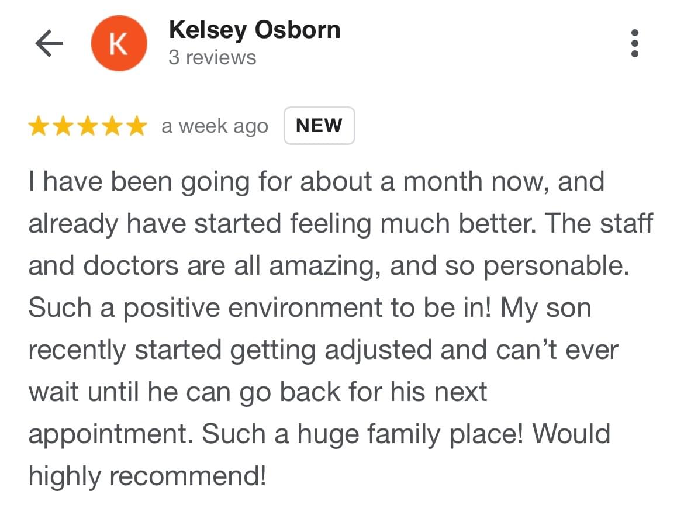Click the fifth yellow rating star
The width and height of the screenshot is (684, 508).
pyautogui.click(x=136, y=126)
